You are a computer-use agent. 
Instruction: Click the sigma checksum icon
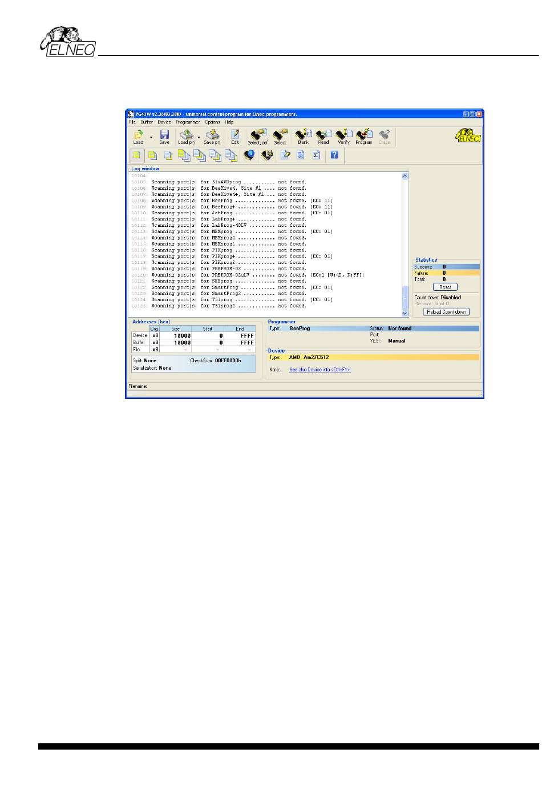[x=317, y=155]
